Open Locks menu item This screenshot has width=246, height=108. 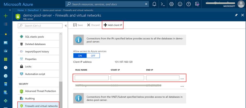point(39,66)
